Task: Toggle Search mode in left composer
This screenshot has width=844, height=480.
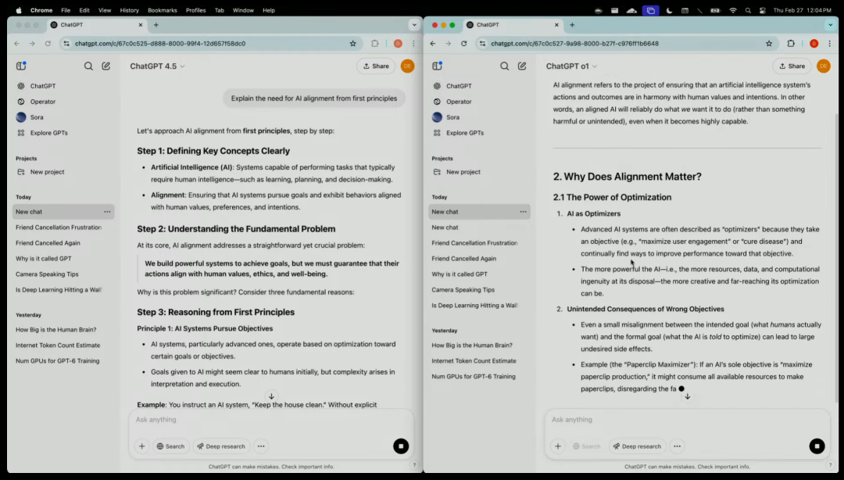Action: (x=170, y=446)
